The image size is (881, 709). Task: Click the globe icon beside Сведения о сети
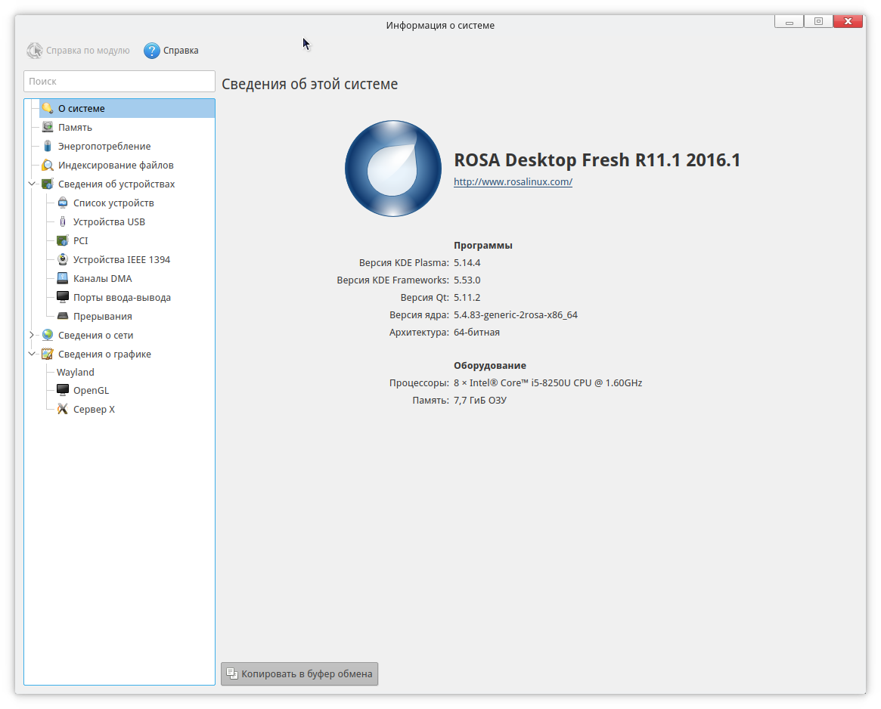[48, 336]
